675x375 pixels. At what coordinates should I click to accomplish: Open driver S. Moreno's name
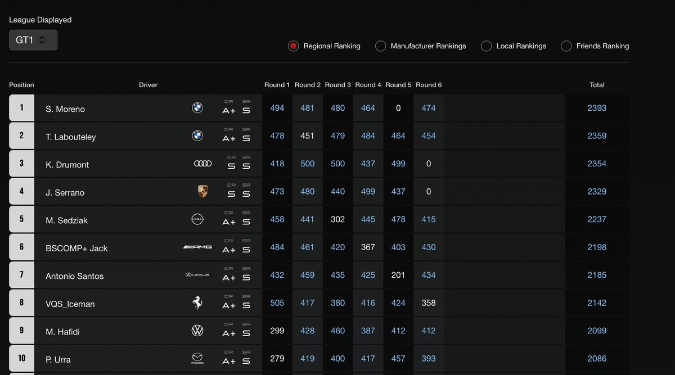[65, 109]
